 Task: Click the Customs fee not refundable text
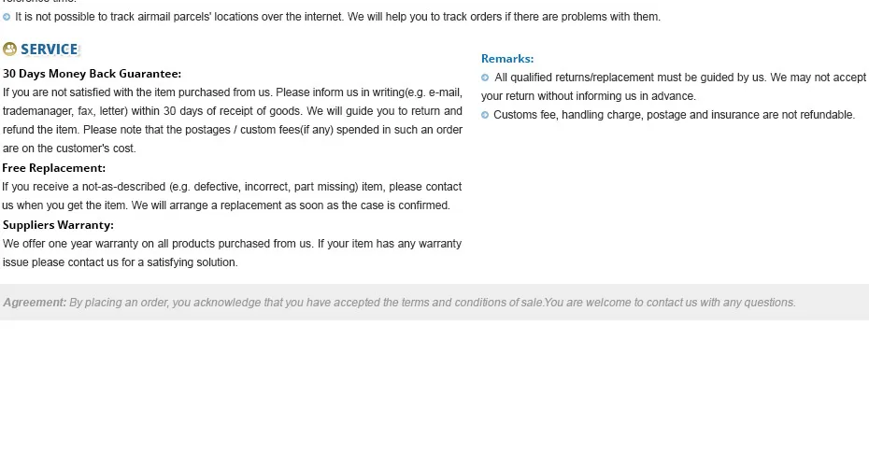pyautogui.click(x=674, y=115)
